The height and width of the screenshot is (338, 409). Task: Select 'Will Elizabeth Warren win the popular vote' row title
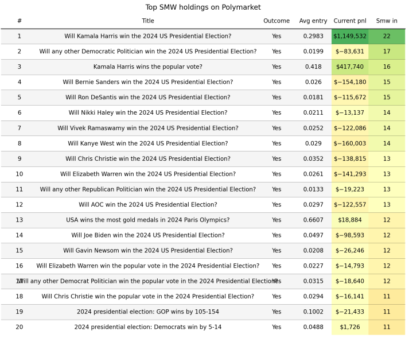coord(148,266)
